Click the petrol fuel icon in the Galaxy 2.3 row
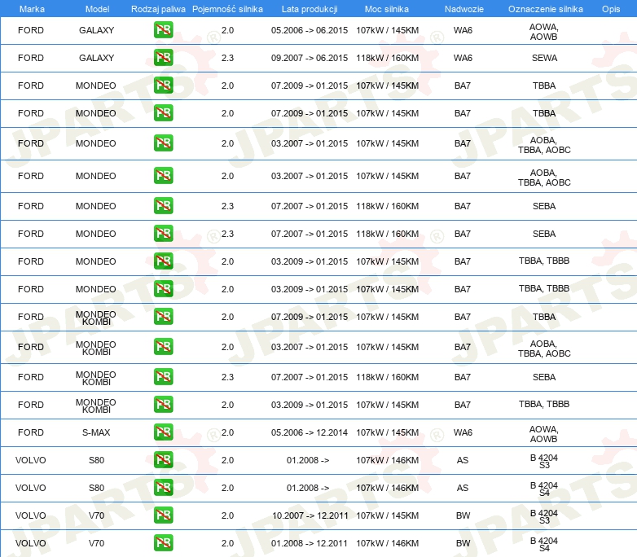637x557 pixels. tap(163, 58)
